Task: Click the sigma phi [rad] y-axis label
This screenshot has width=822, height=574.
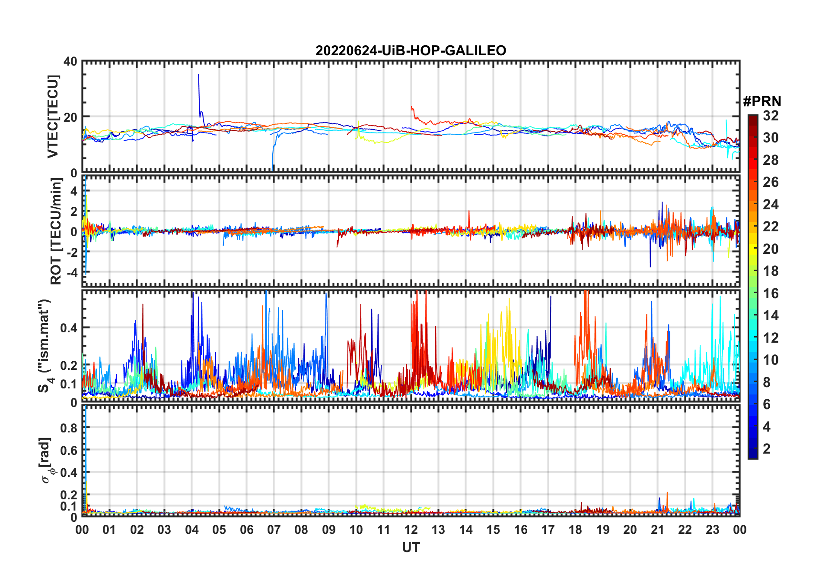Action: coord(46,460)
